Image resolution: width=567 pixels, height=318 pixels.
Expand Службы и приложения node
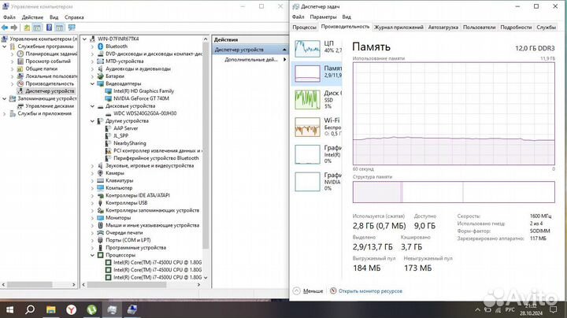click(5, 113)
